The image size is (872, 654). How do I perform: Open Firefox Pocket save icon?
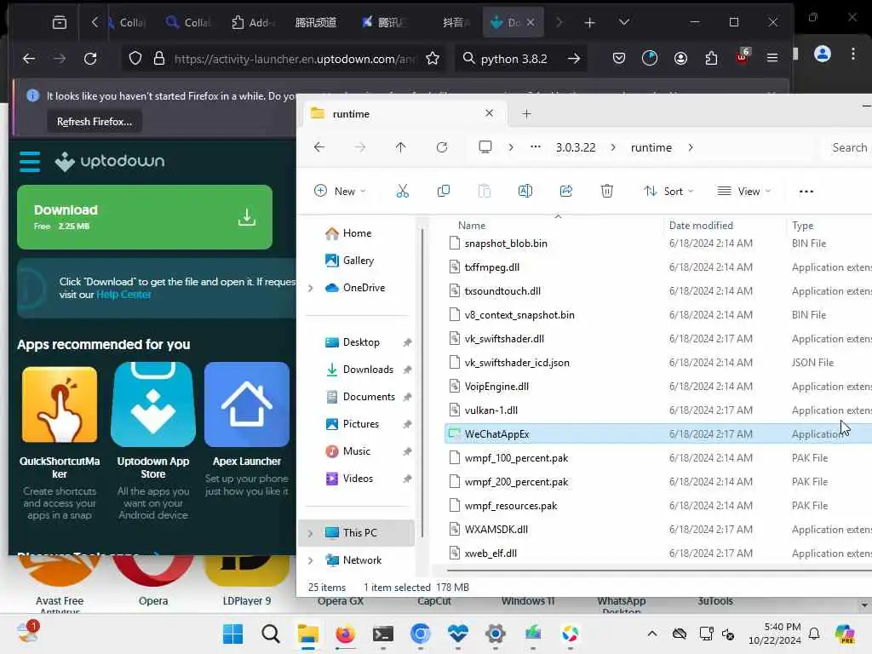pos(619,59)
